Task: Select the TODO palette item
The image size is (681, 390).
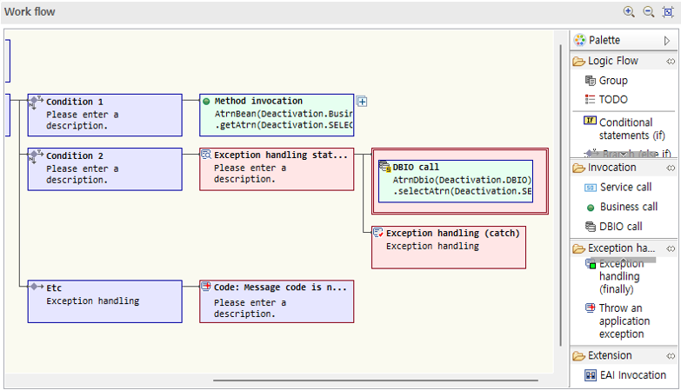Action: pos(612,100)
